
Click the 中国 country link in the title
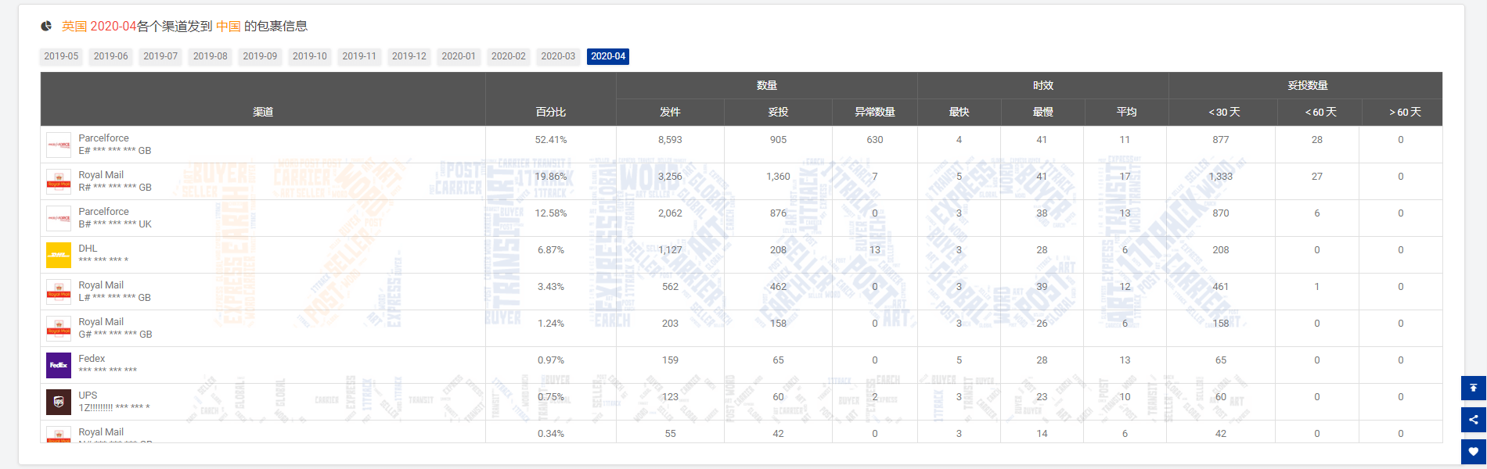pyautogui.click(x=229, y=26)
